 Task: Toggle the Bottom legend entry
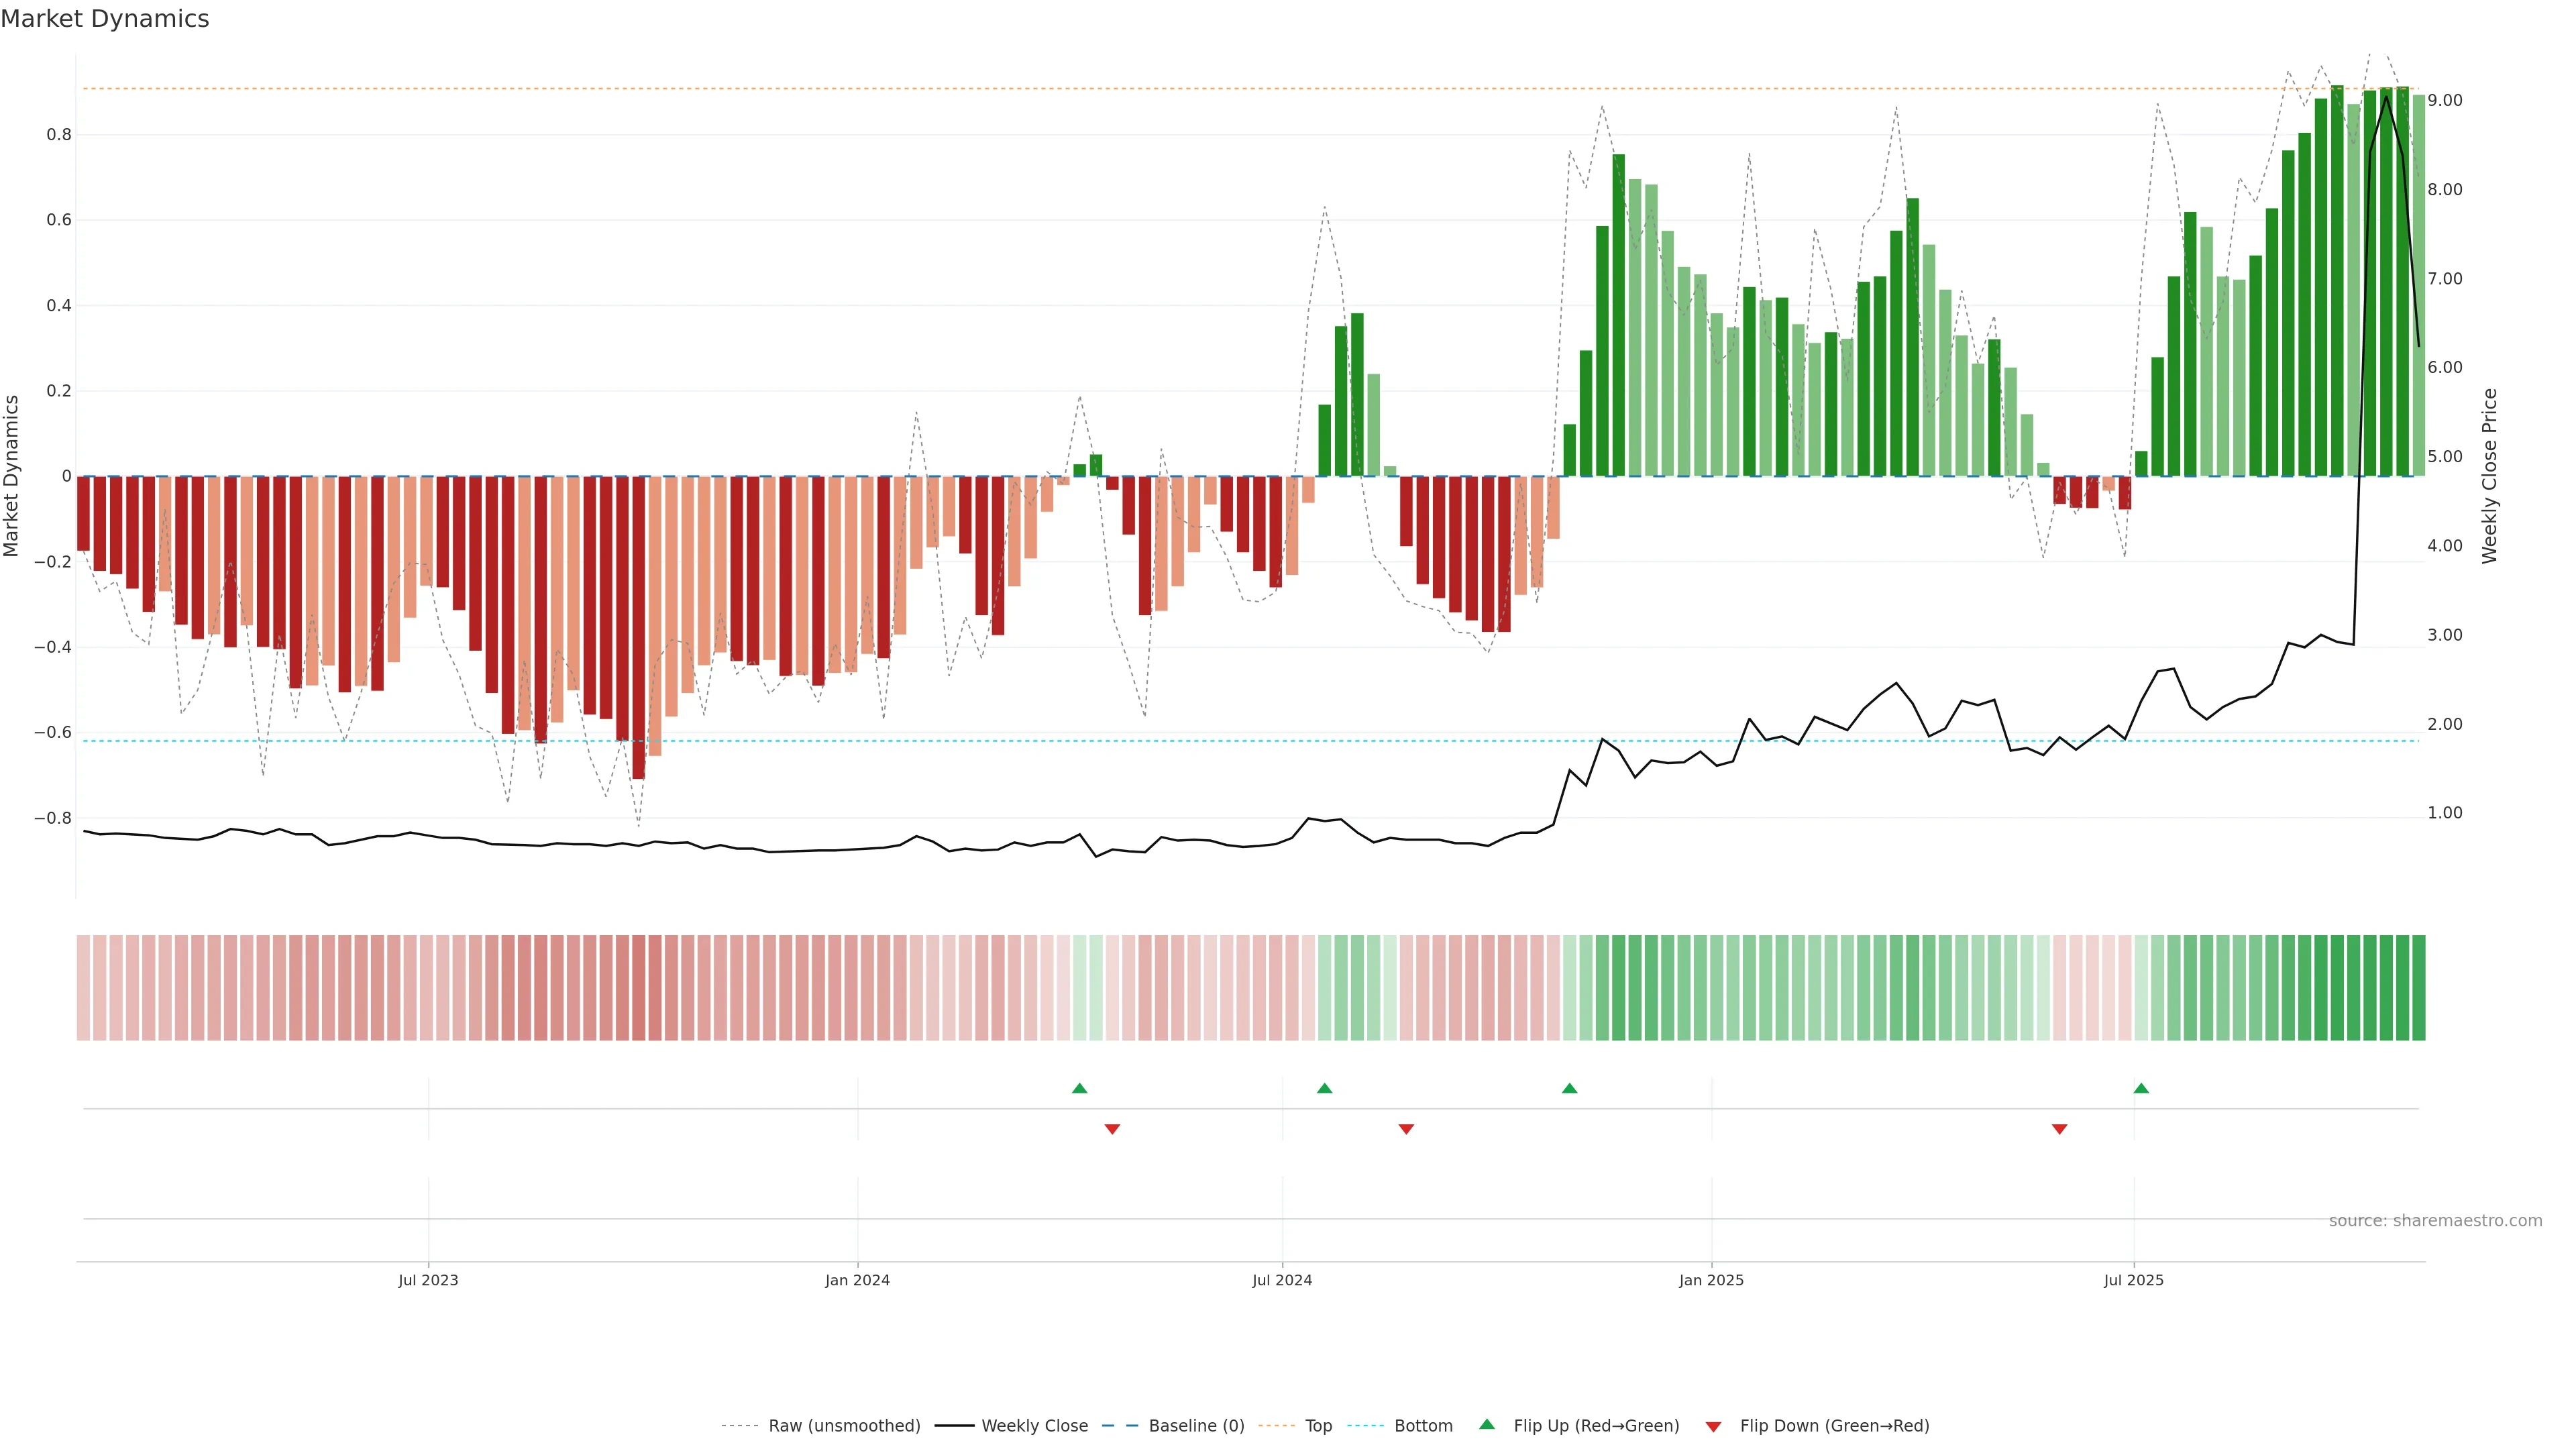tap(1423, 1426)
